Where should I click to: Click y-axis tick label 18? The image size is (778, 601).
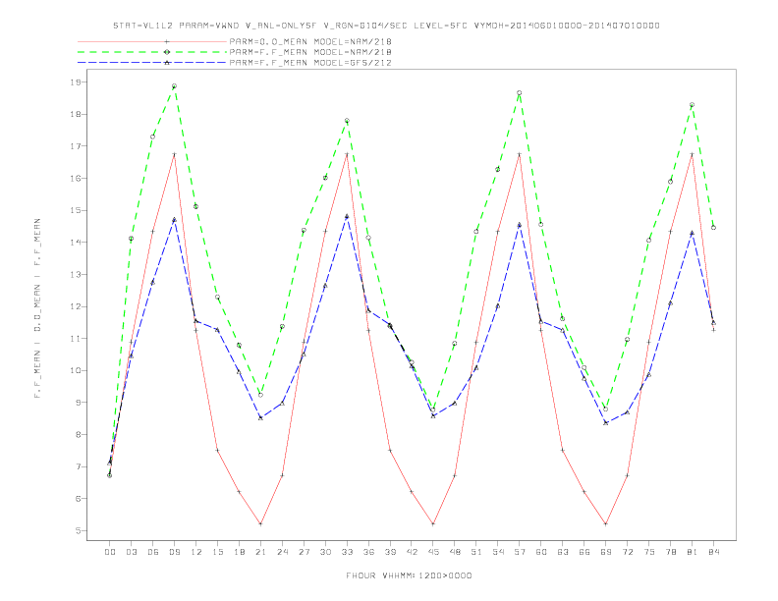pos(75,114)
